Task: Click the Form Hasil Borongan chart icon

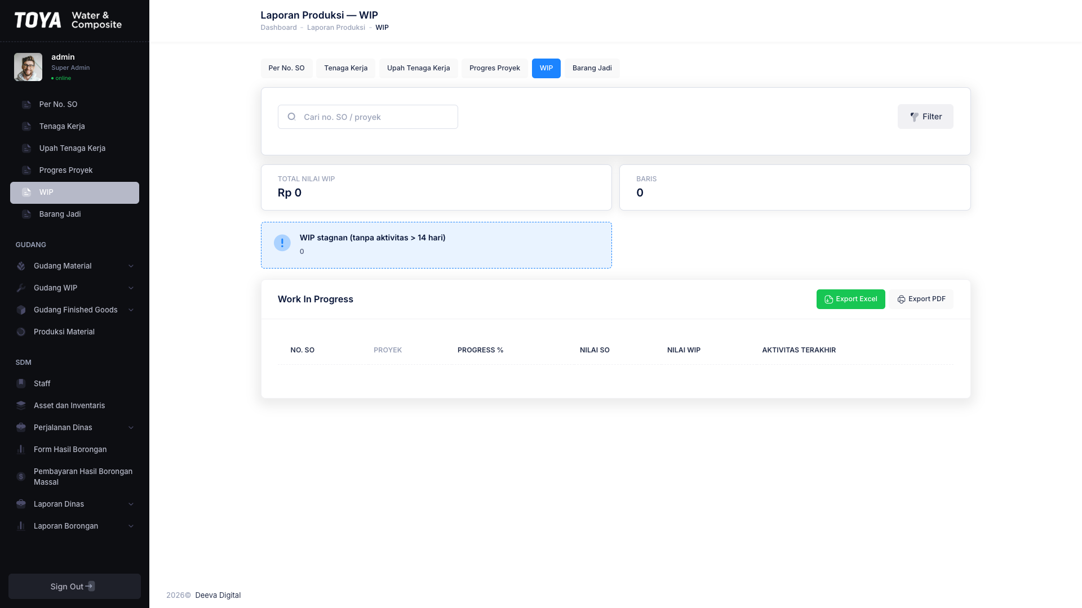Action: [x=21, y=450]
